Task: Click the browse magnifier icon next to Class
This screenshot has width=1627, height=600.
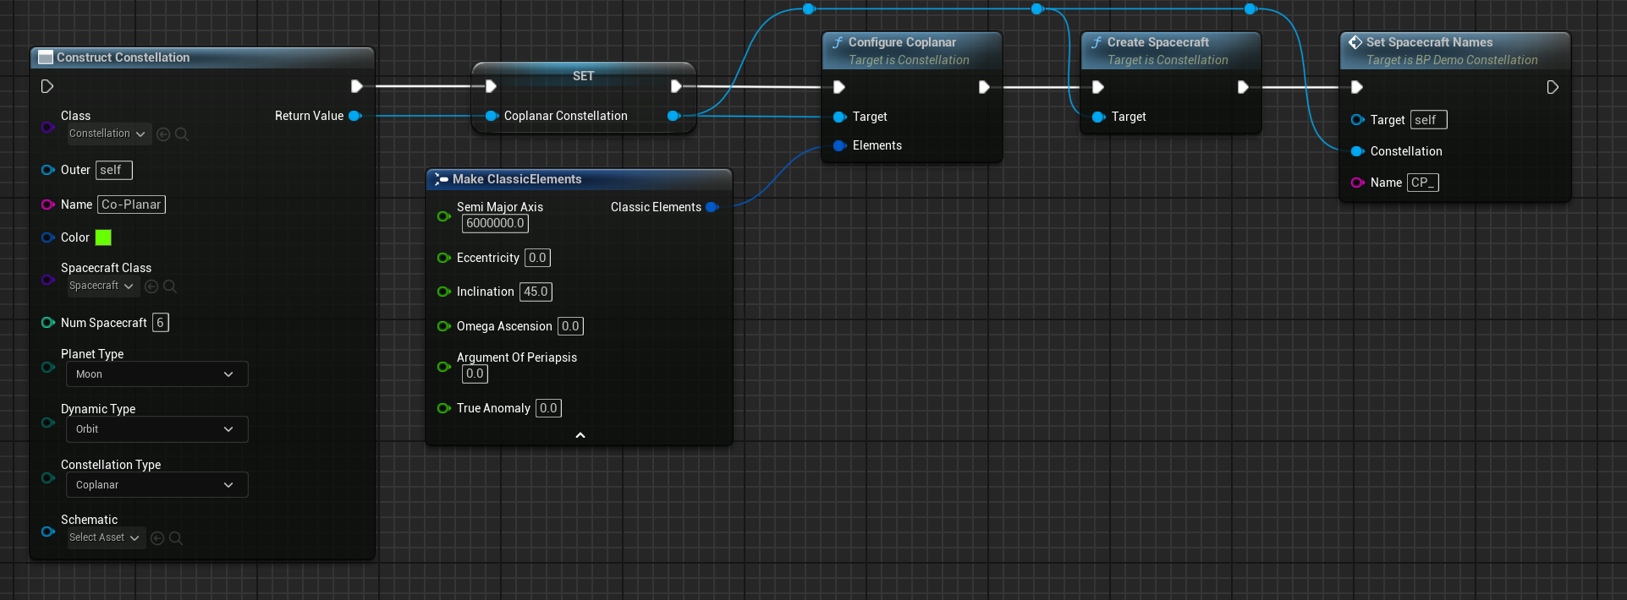Action: pyautogui.click(x=182, y=134)
